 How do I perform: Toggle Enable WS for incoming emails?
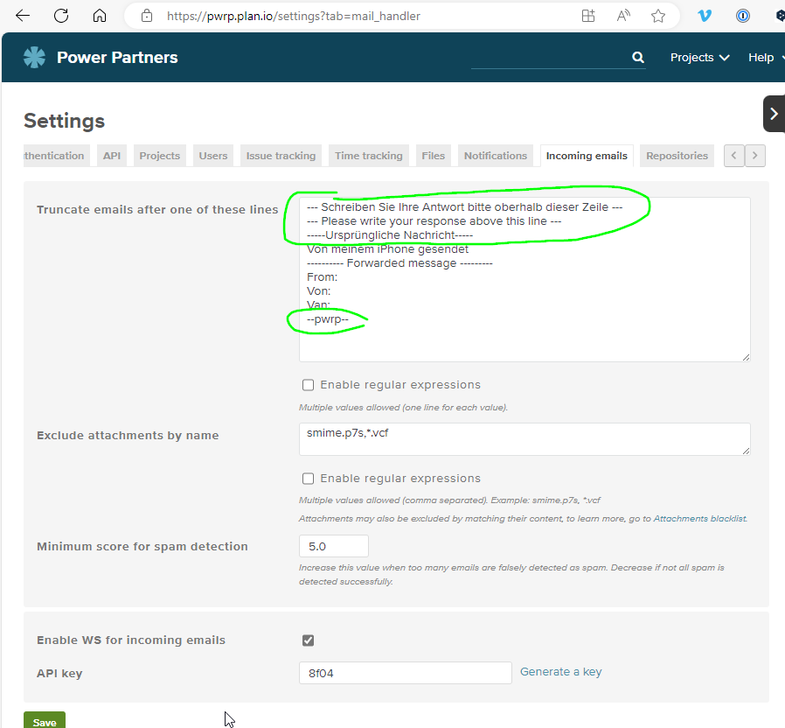click(308, 640)
